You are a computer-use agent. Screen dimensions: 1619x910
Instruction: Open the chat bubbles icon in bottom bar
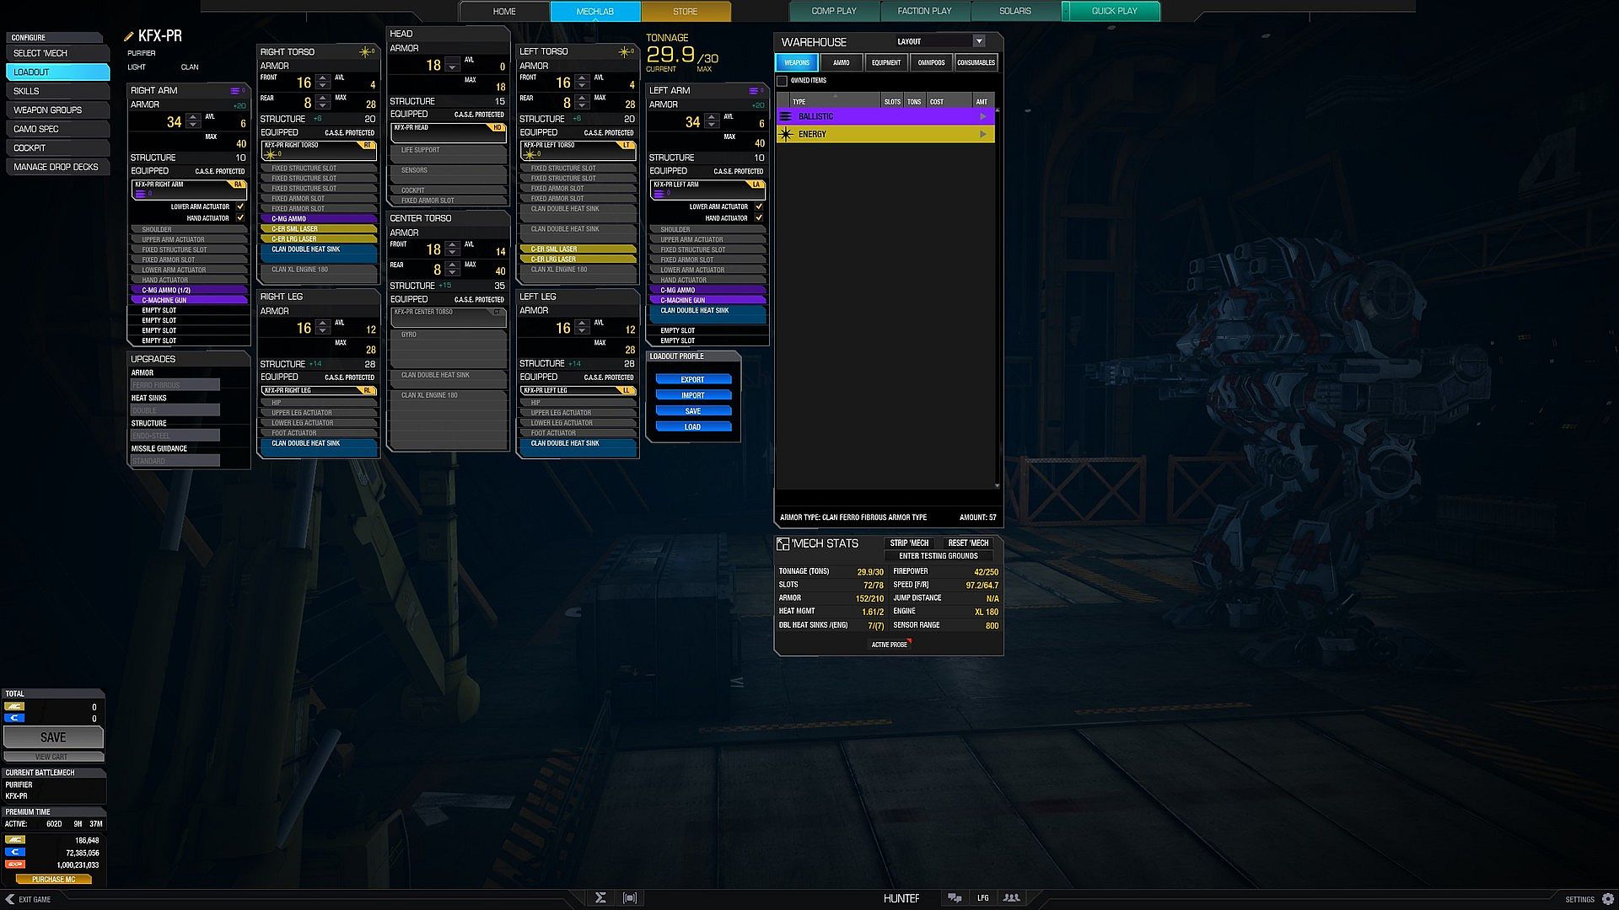point(955,898)
